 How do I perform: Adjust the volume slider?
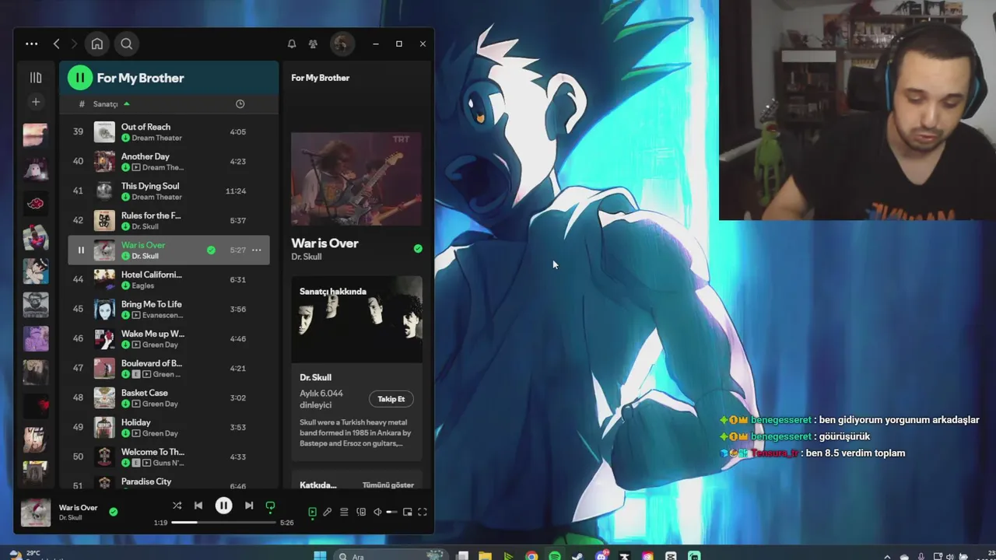tap(391, 512)
